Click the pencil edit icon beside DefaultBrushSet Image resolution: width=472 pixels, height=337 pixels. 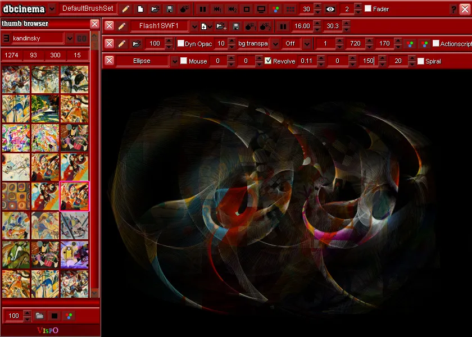click(x=126, y=9)
